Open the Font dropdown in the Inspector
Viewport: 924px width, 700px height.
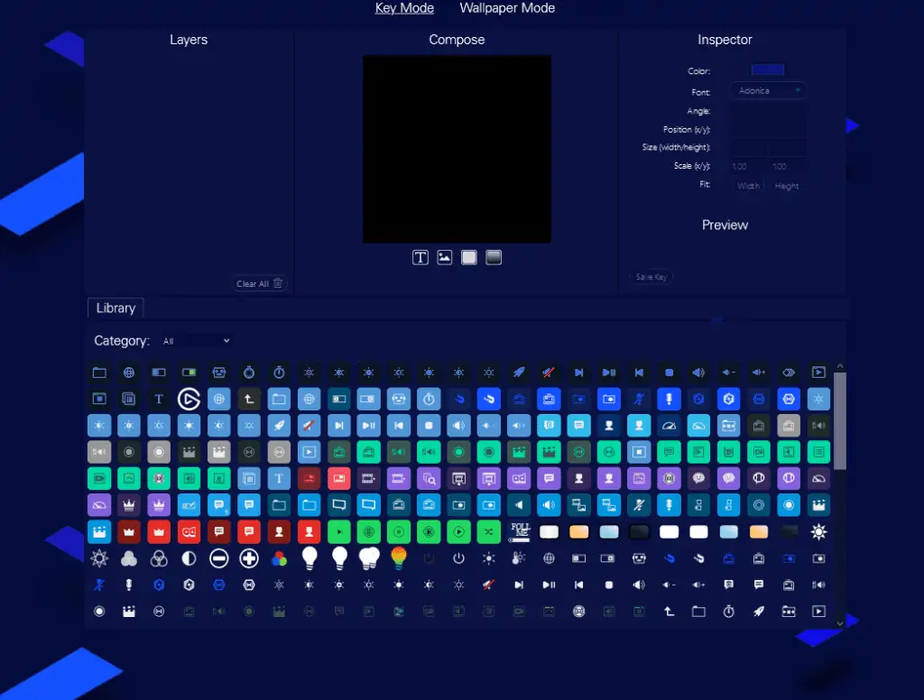click(x=767, y=90)
